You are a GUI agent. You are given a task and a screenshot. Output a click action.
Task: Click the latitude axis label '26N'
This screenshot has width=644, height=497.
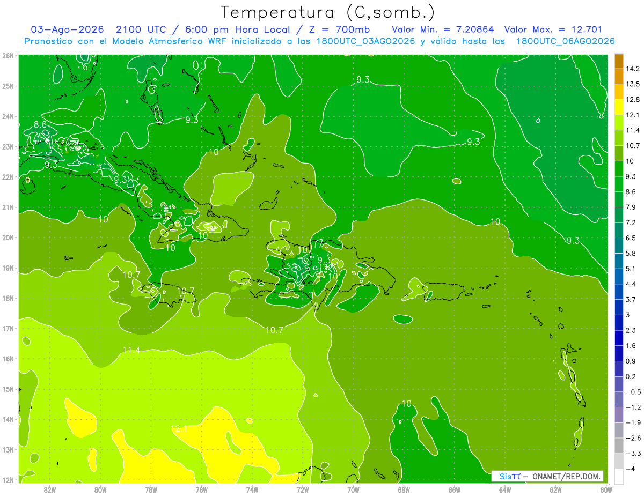(x=8, y=56)
